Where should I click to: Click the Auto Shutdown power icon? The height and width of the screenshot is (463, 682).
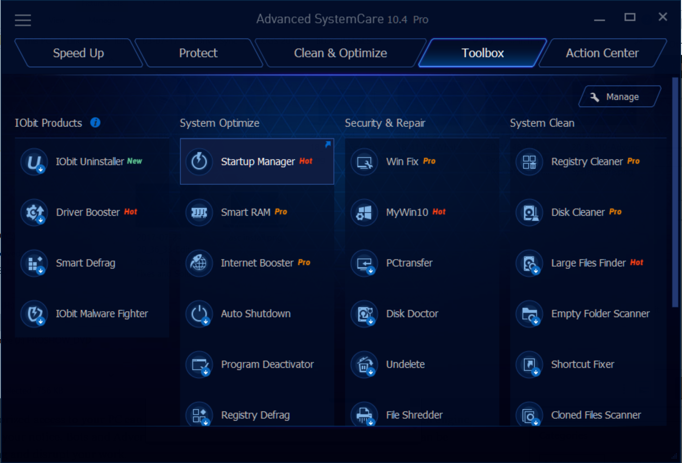[199, 314]
